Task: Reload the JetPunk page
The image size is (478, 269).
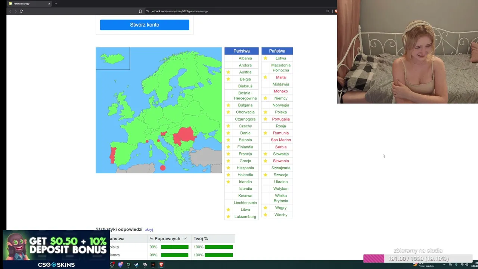Action: (x=21, y=11)
